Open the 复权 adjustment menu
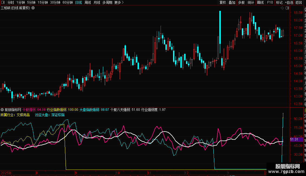The height and width of the screenshot is (176, 306). tap(223, 2)
